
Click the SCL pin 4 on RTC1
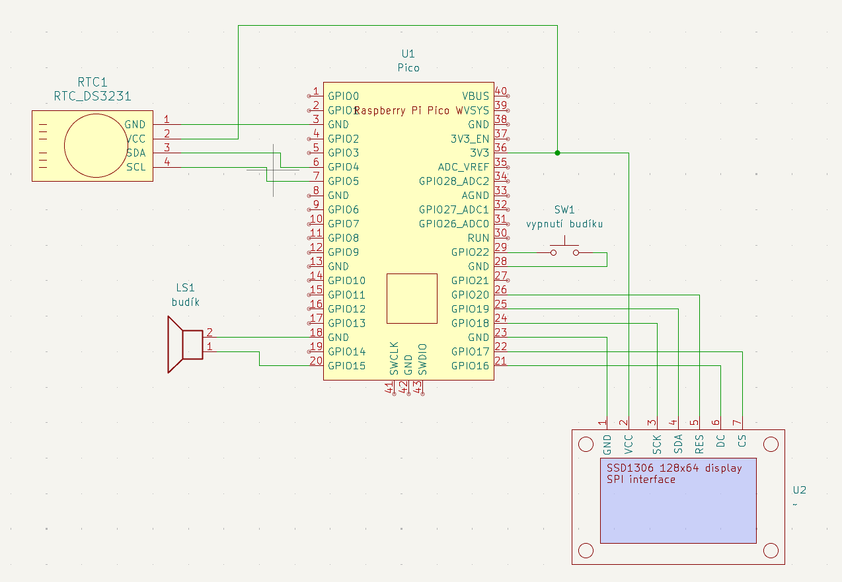tap(167, 167)
